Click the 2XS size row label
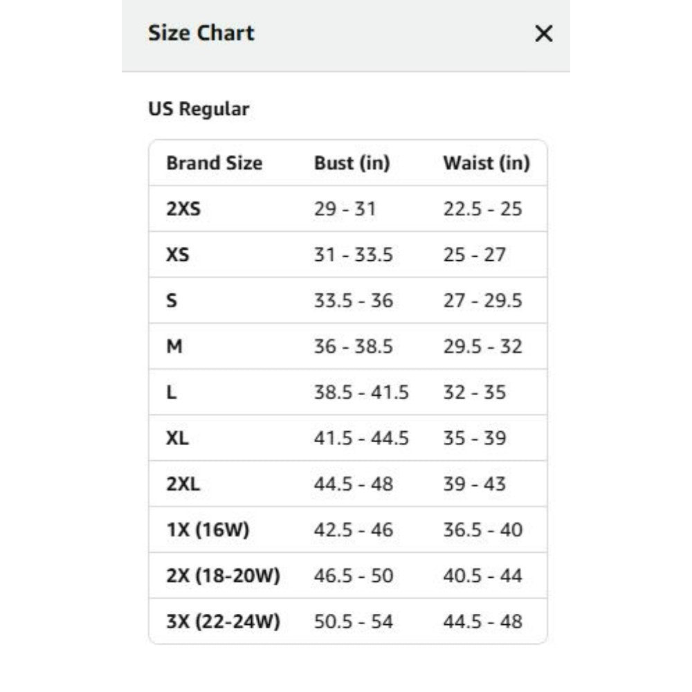The image size is (692, 692). [183, 209]
